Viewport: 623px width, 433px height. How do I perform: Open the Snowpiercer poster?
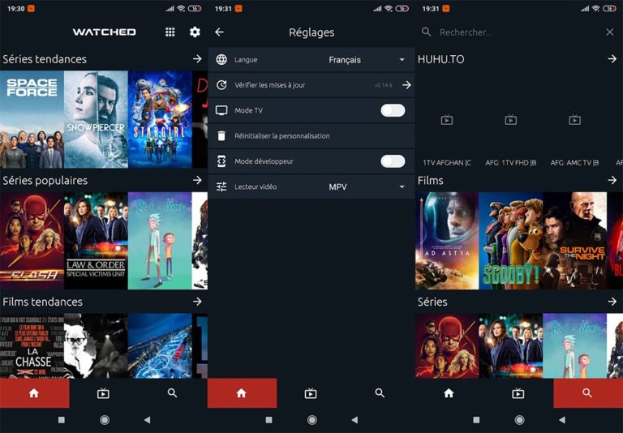(96, 119)
